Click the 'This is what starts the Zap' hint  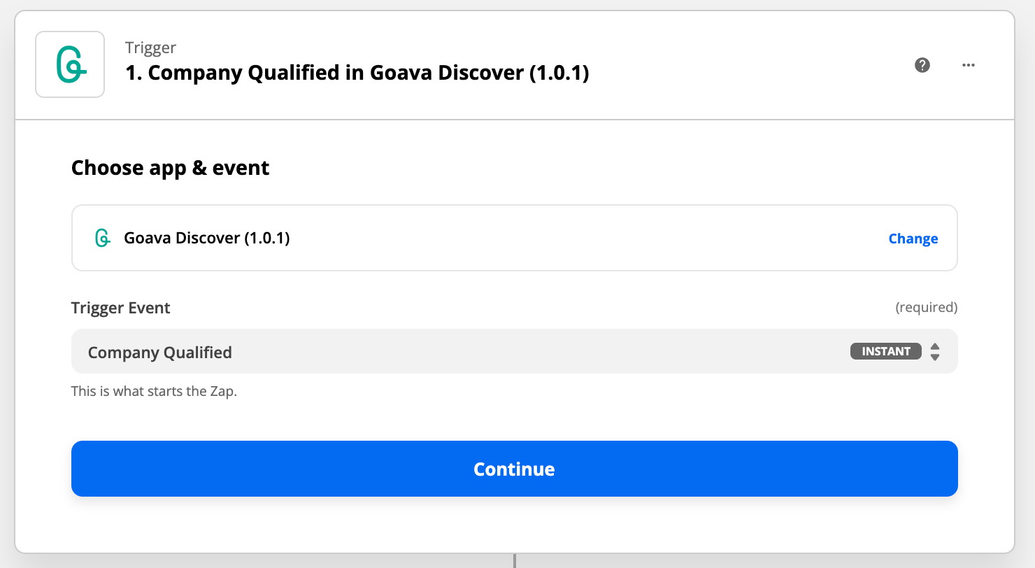[x=154, y=391]
